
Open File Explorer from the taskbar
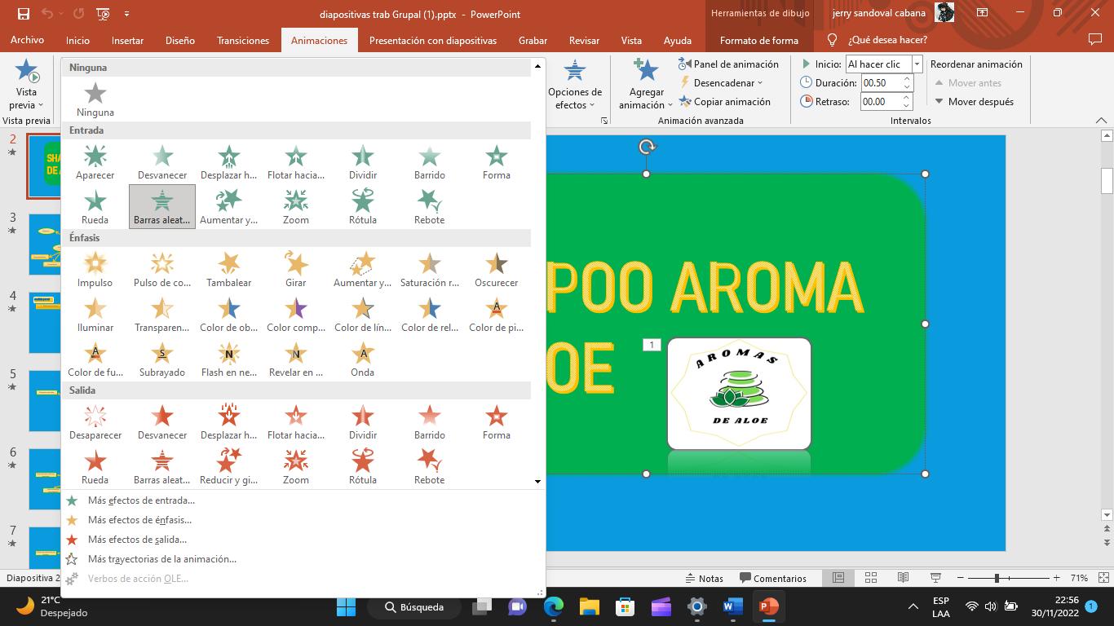point(590,606)
